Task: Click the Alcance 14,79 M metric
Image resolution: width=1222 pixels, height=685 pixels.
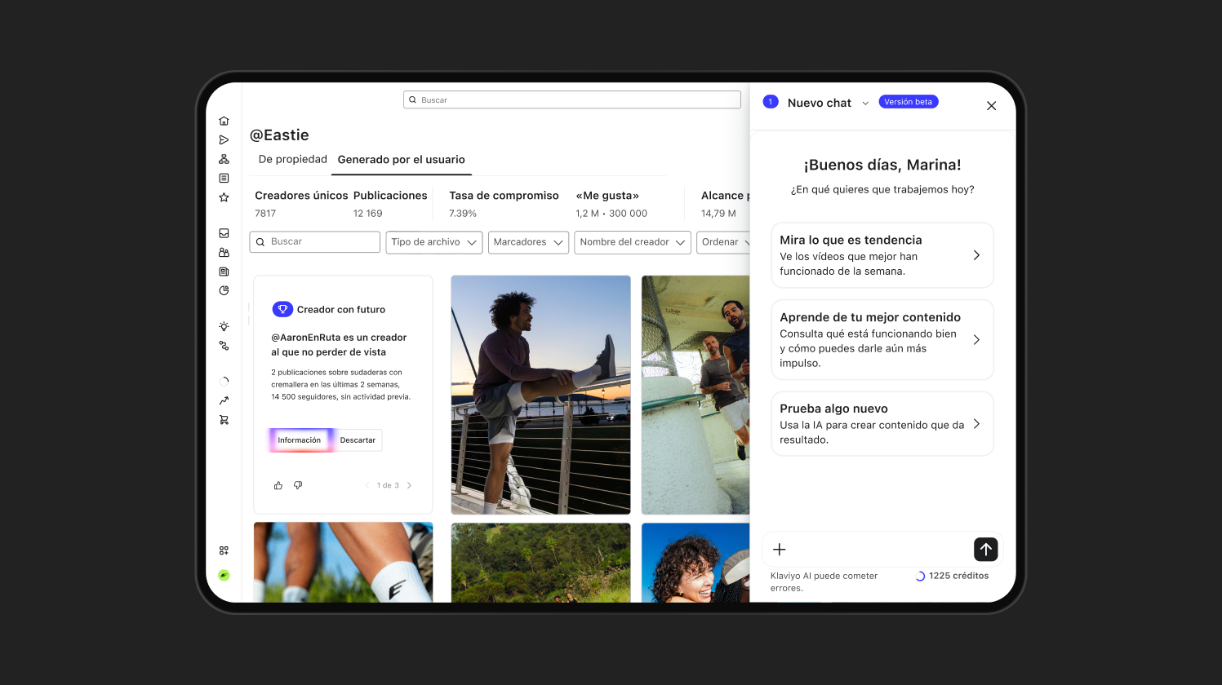Action: click(725, 204)
